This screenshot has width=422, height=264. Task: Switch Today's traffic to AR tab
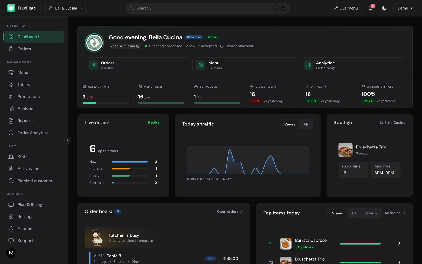pyautogui.click(x=306, y=124)
